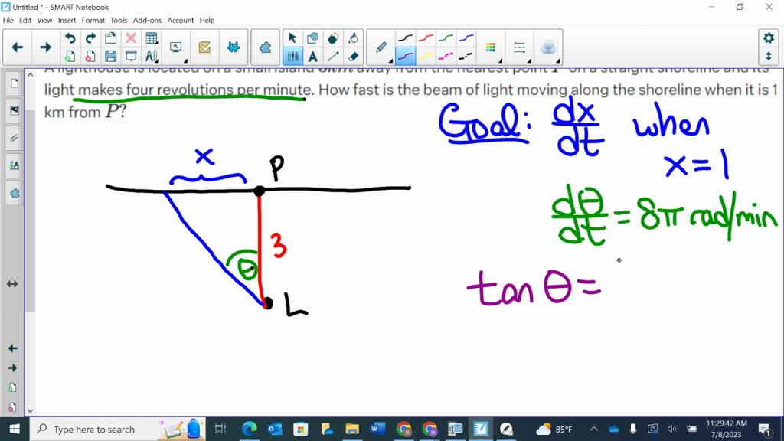Screen dimensions: 784x441
Task: Open the Page Sorter sidebar tab
Action: pos(14,83)
